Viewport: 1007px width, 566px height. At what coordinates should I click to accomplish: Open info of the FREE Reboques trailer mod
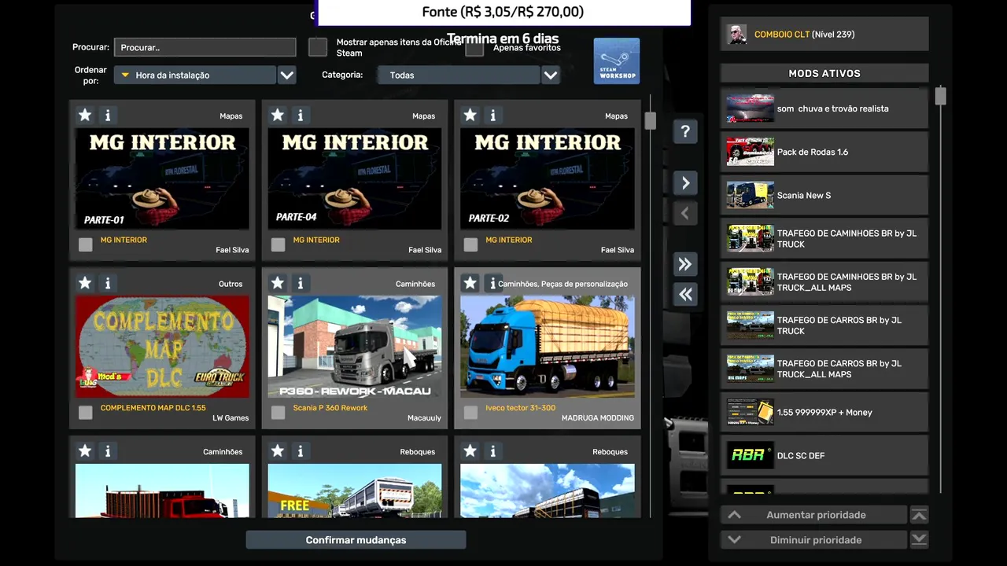pos(301,451)
